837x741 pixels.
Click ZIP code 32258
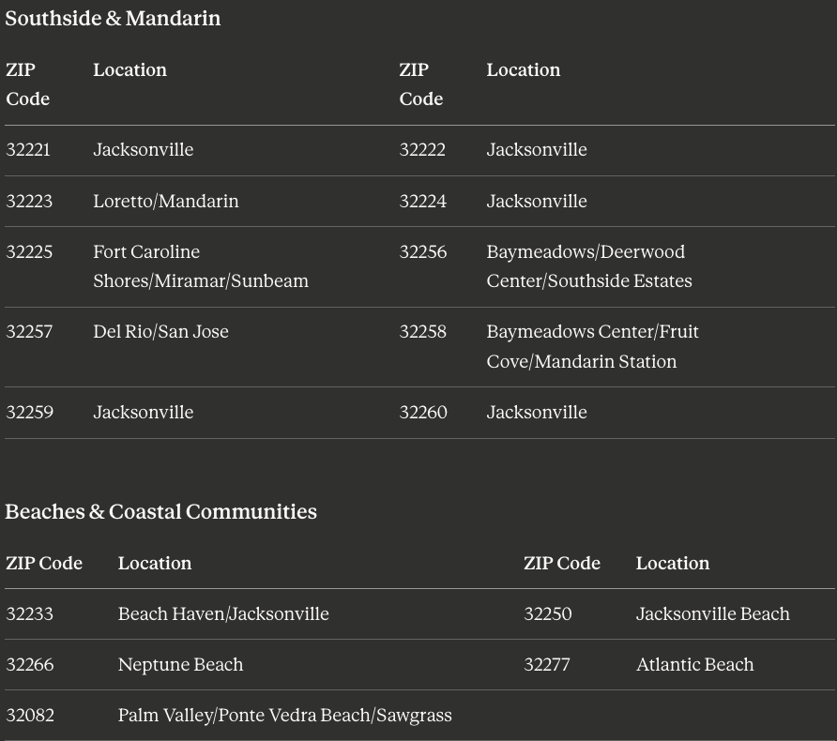pyautogui.click(x=423, y=332)
